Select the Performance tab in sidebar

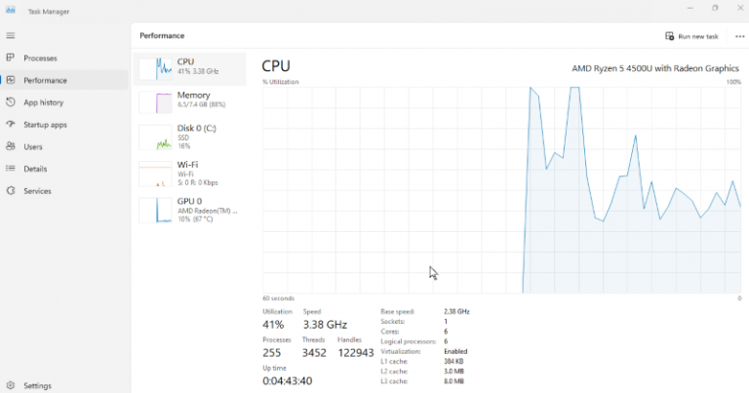45,80
